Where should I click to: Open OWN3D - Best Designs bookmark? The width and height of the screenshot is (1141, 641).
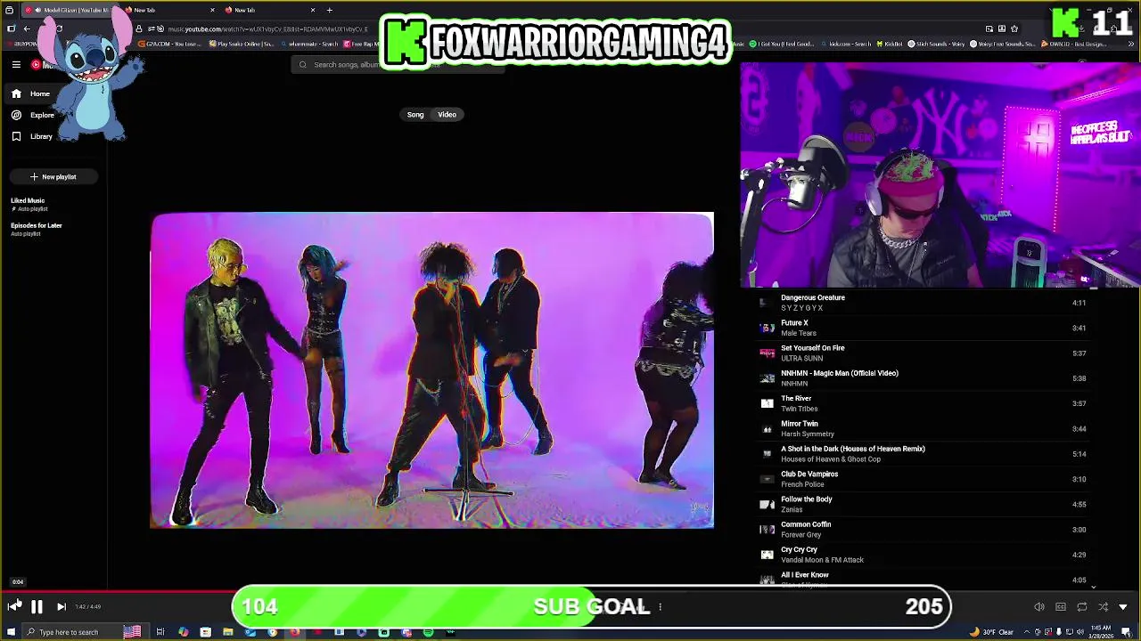coord(1073,43)
